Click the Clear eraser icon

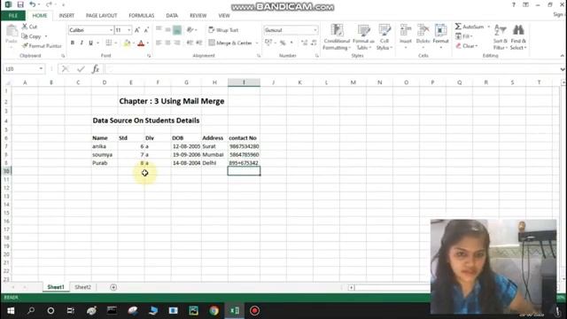(x=458, y=46)
